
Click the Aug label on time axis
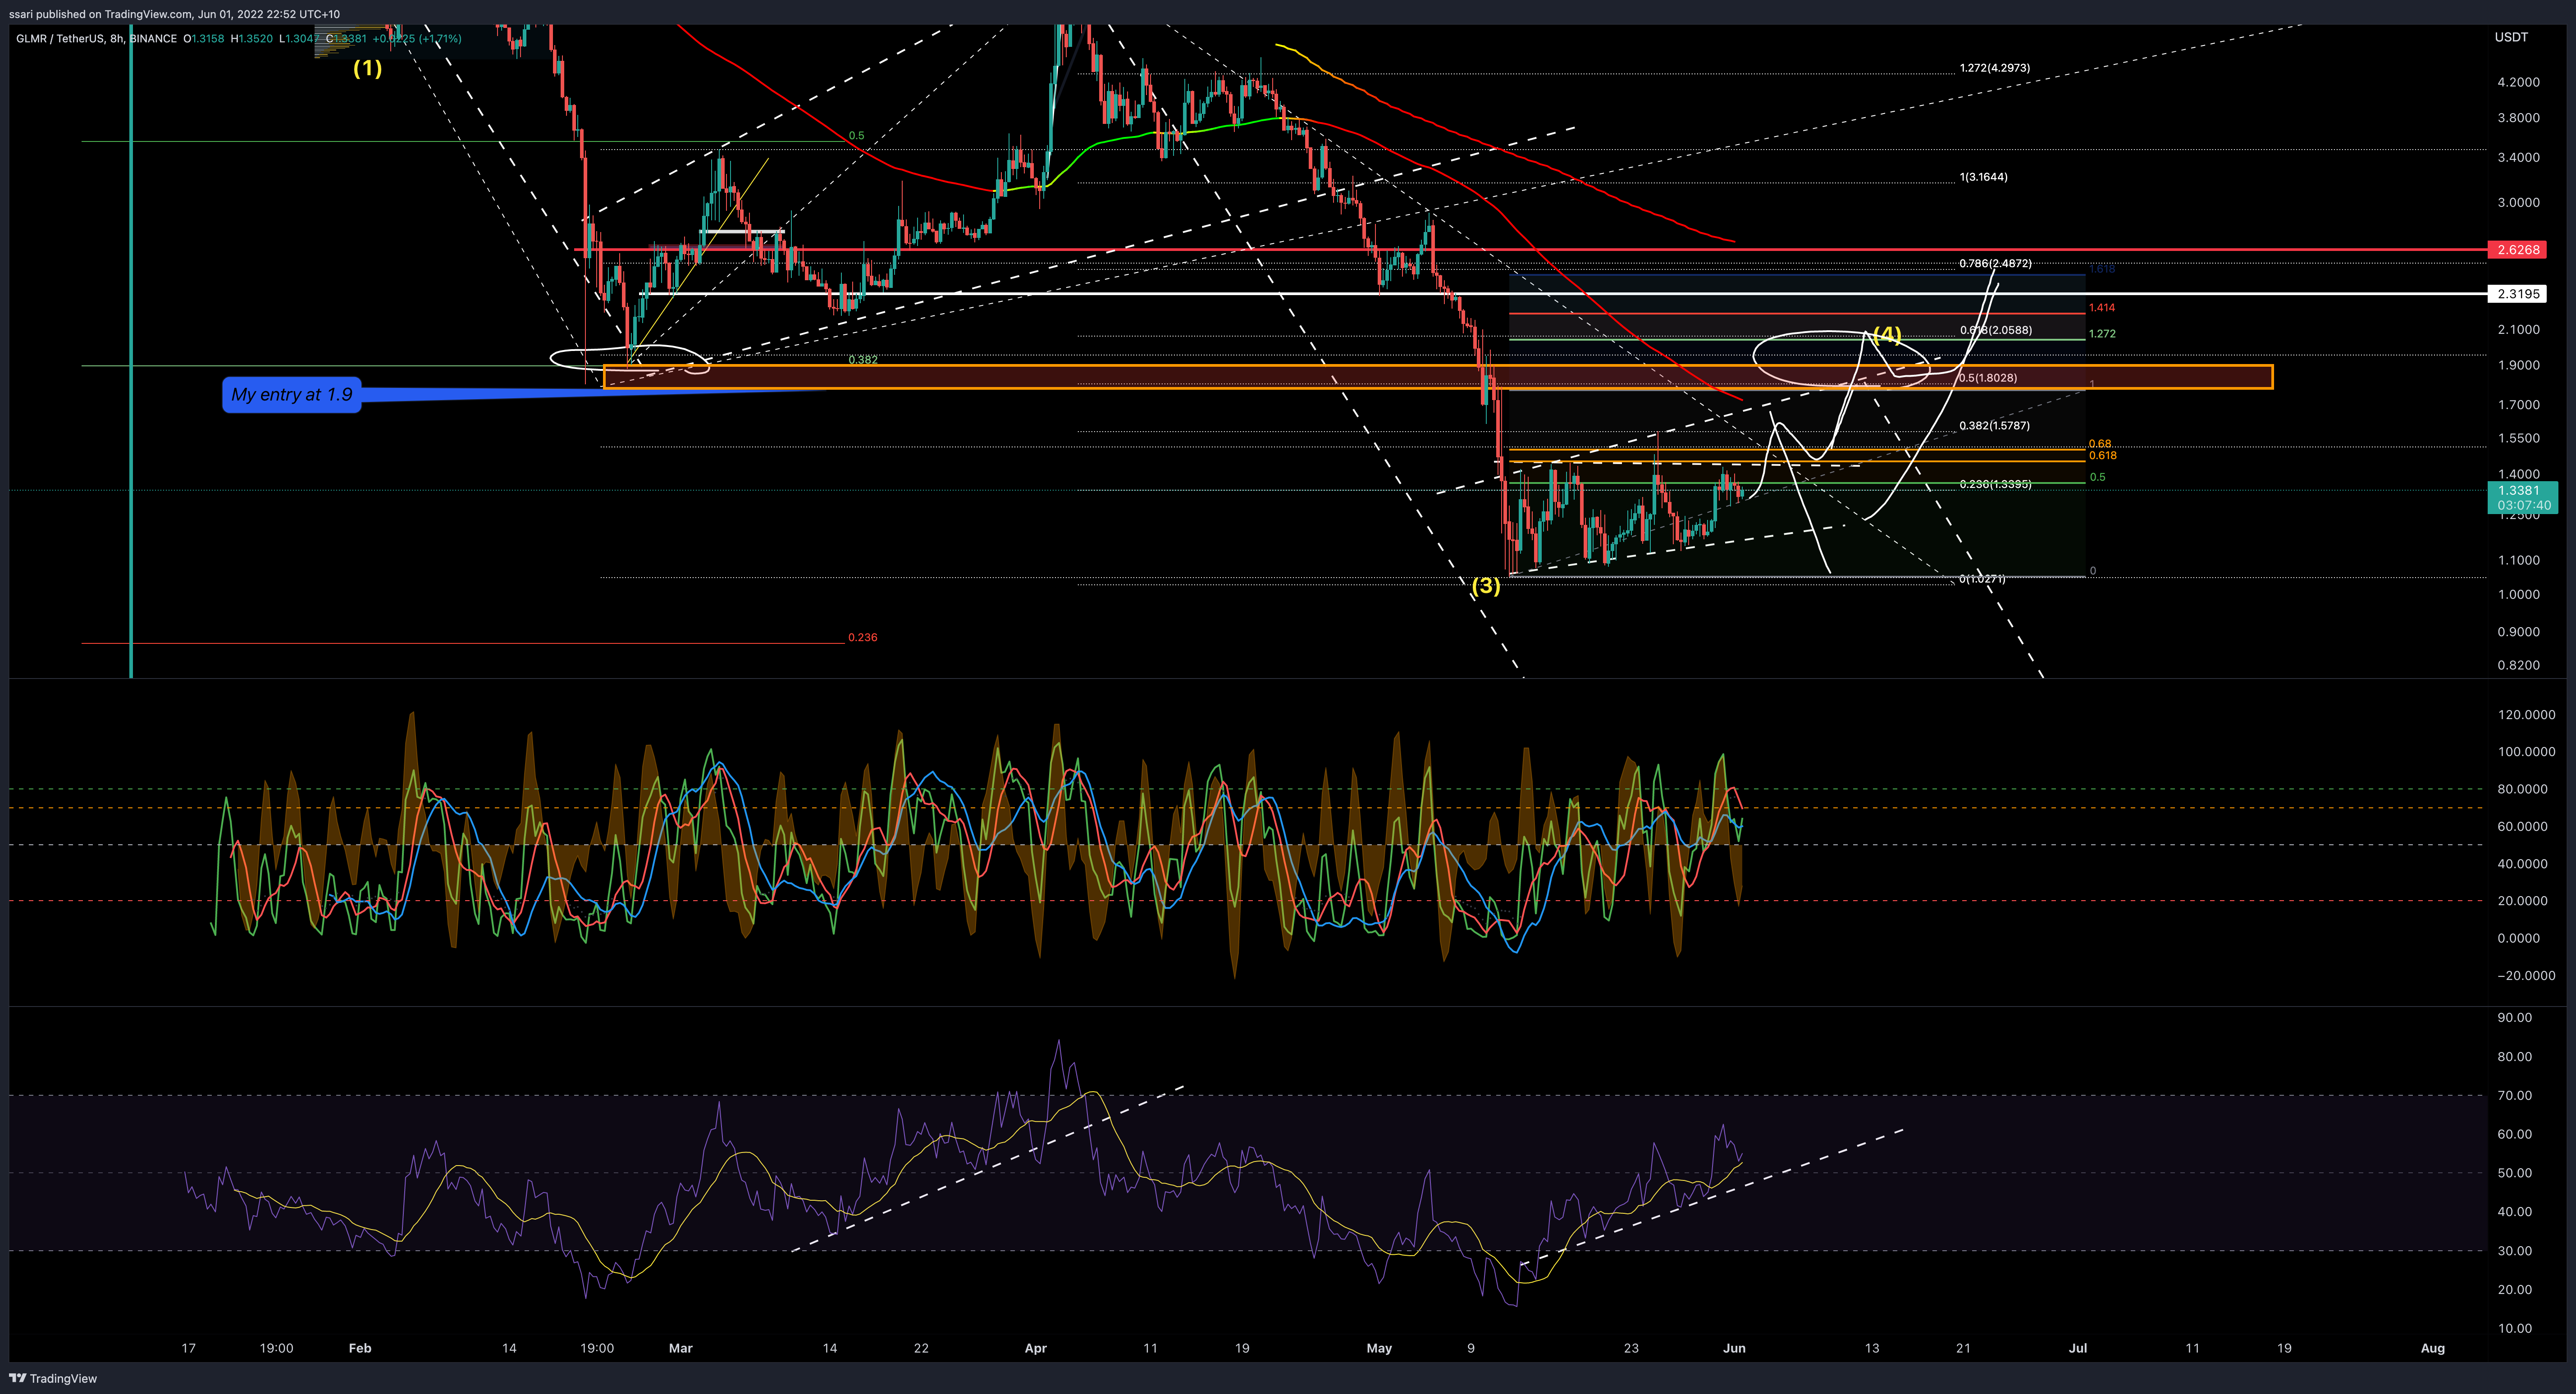click(2433, 1349)
